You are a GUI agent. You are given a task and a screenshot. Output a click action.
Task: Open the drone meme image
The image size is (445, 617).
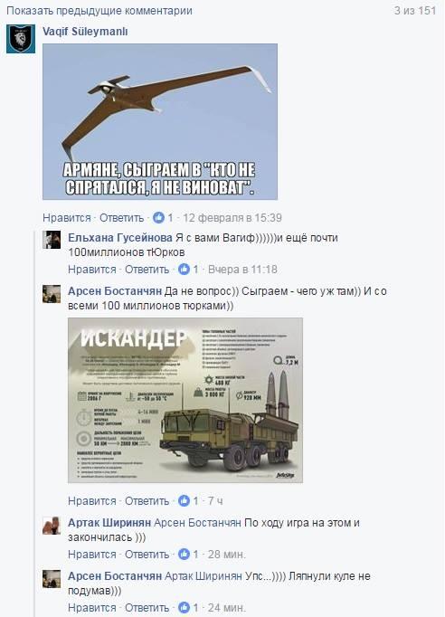[160, 121]
